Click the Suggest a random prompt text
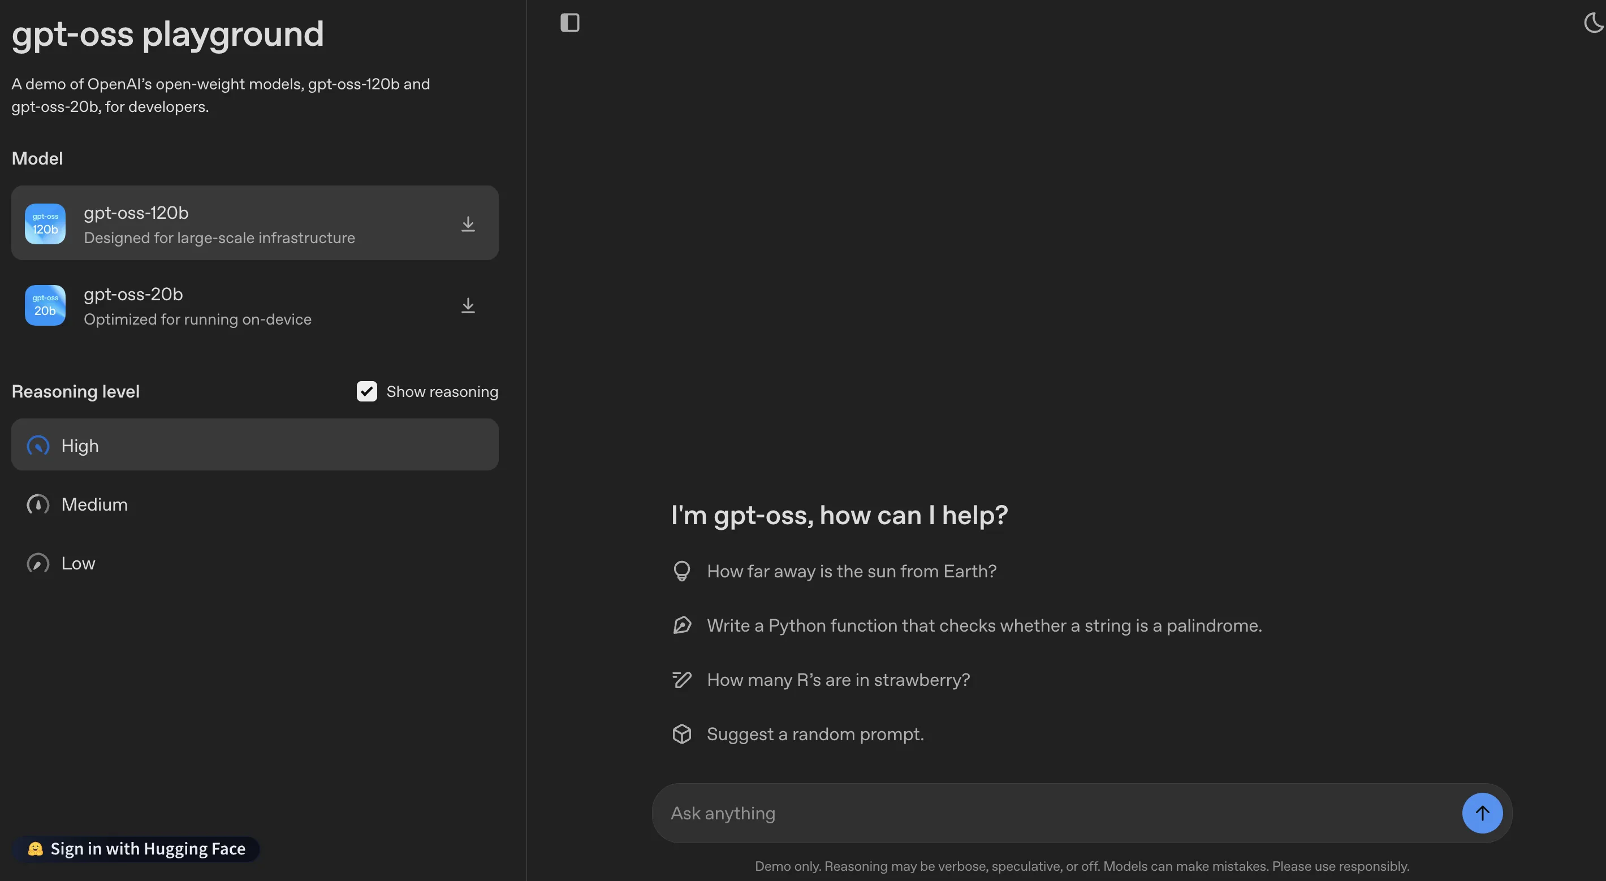 coord(815,734)
